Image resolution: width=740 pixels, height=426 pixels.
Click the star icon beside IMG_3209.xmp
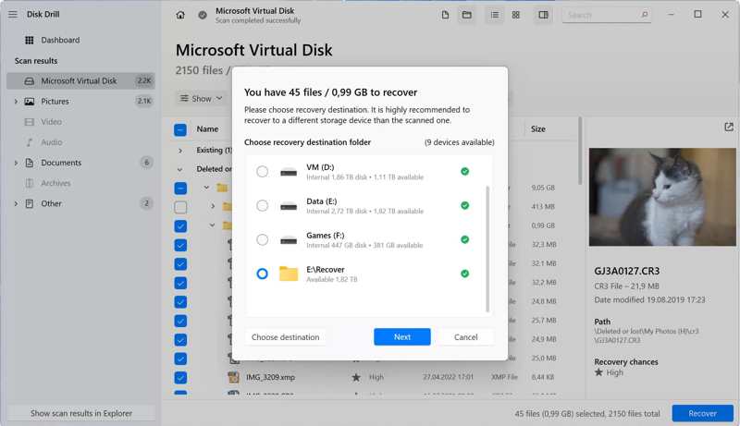click(x=356, y=377)
